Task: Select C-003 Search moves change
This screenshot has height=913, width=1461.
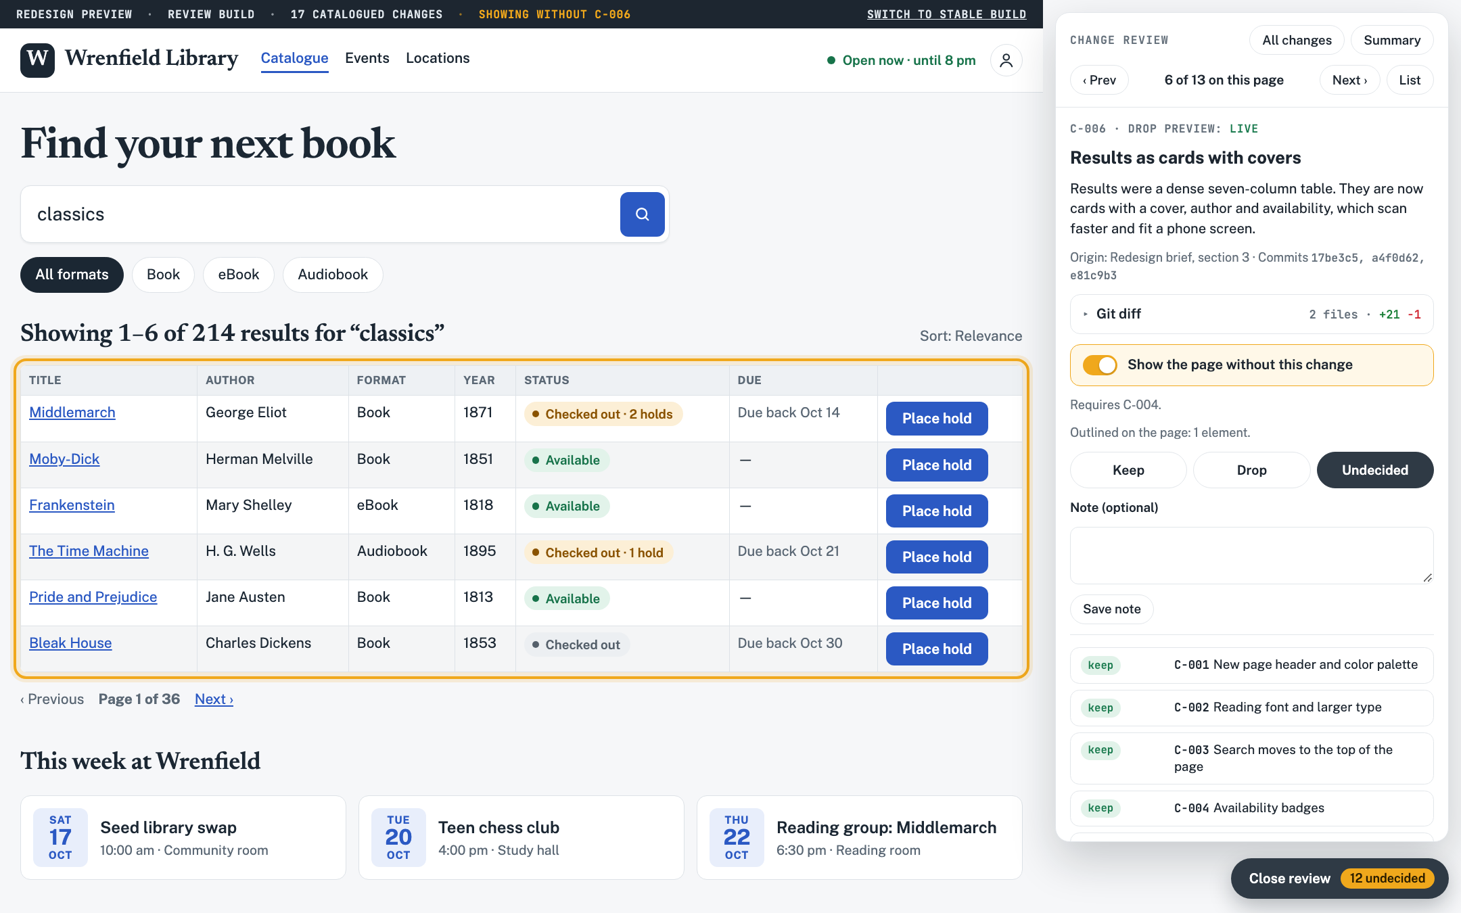Action: 1251,759
